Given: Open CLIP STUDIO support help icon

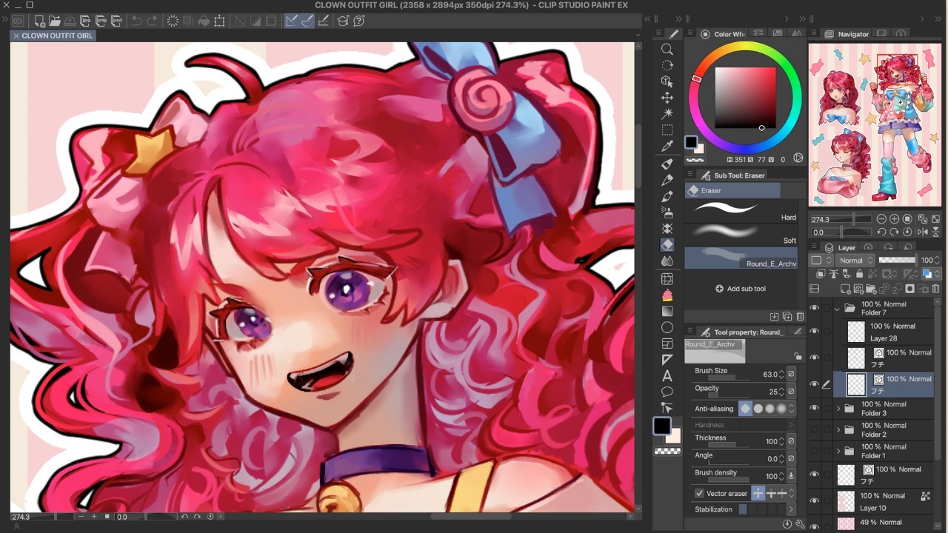Looking at the screenshot, I should (359, 21).
